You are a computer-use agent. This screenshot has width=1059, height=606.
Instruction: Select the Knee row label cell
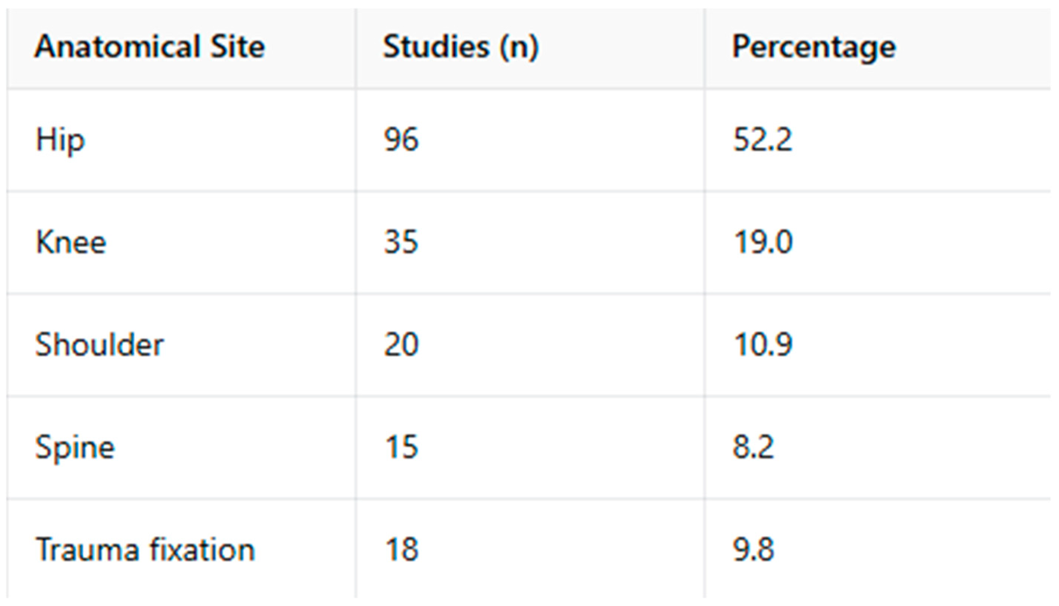pyautogui.click(x=71, y=242)
